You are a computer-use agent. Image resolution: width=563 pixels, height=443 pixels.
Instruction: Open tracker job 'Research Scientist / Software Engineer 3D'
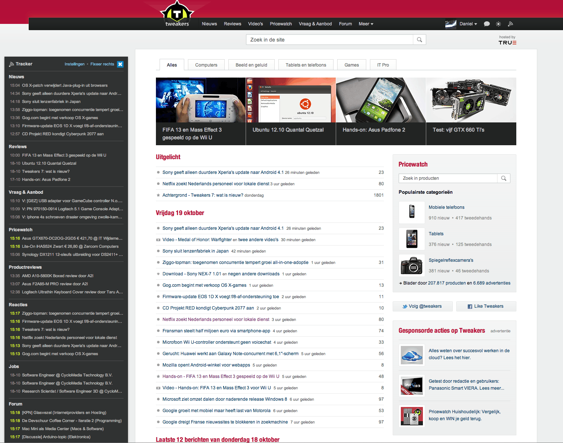[x=72, y=391]
